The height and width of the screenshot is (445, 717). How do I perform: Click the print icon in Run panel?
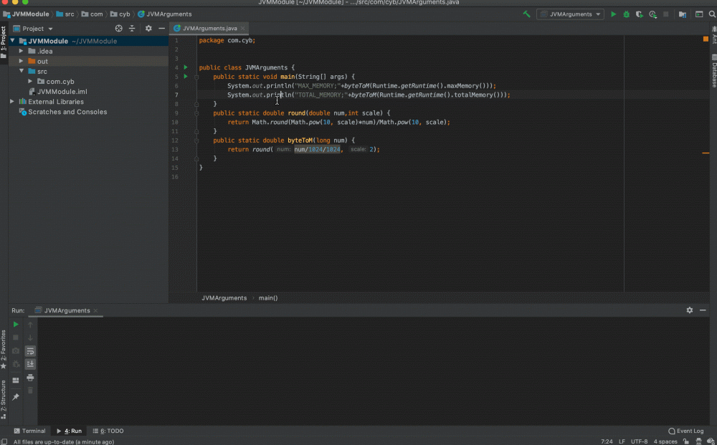tap(30, 377)
